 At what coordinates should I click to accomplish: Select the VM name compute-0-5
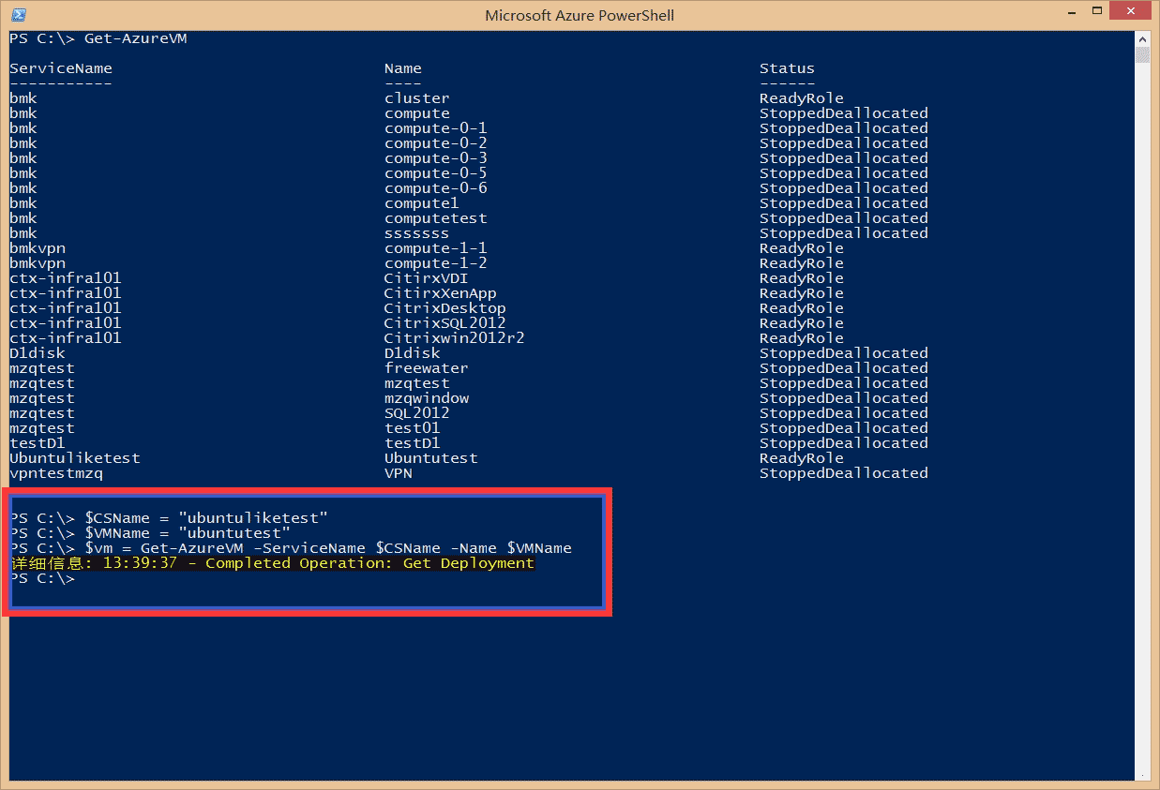pyautogui.click(x=436, y=173)
